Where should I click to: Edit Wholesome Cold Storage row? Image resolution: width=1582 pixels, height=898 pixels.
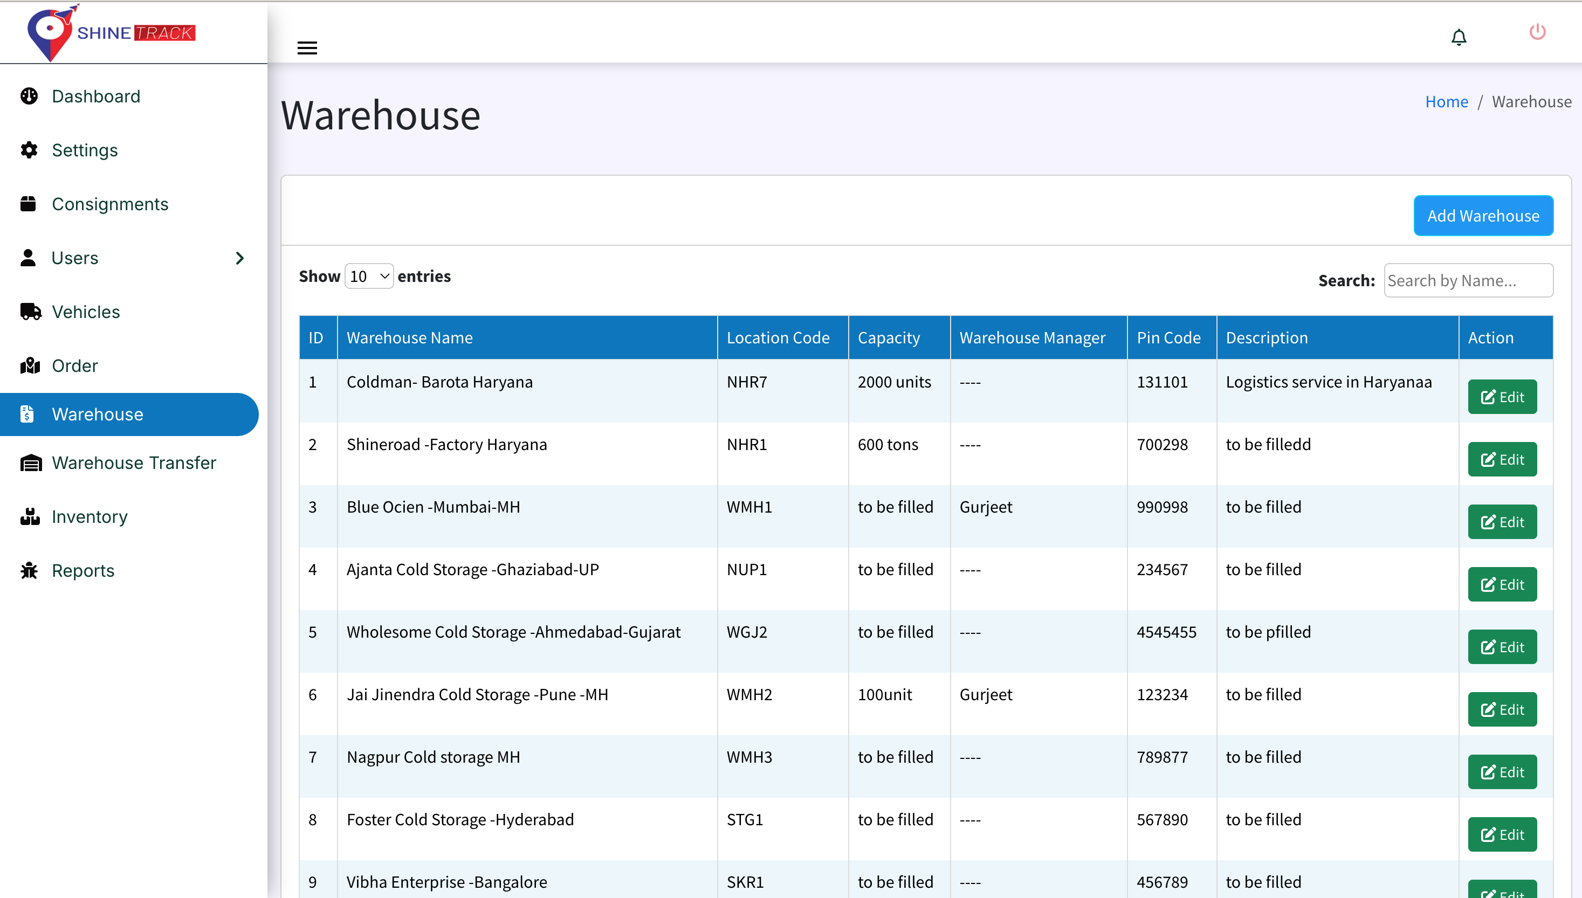pos(1502,646)
